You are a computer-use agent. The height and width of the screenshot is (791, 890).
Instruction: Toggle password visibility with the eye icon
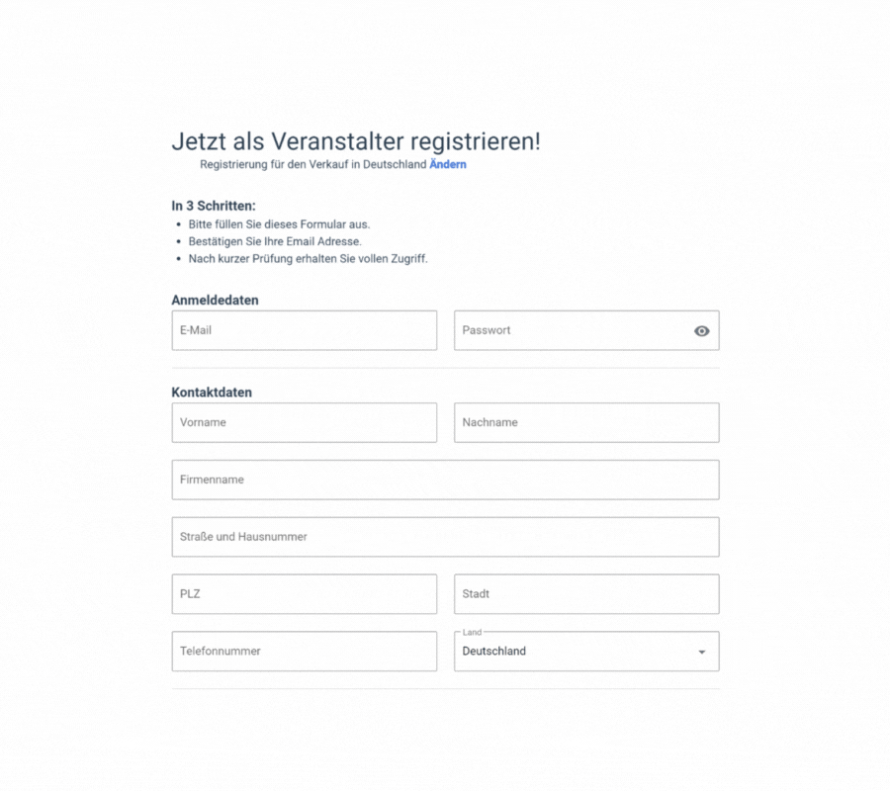702,331
